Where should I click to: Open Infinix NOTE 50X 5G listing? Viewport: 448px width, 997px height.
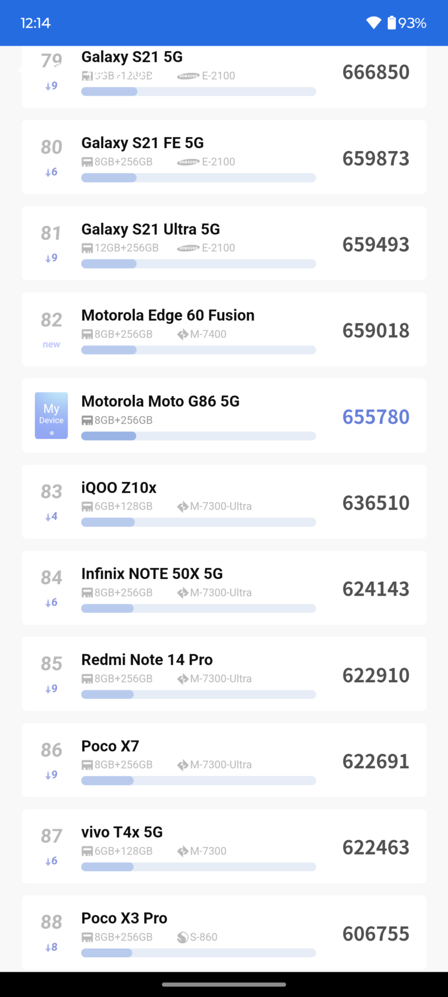(152, 574)
